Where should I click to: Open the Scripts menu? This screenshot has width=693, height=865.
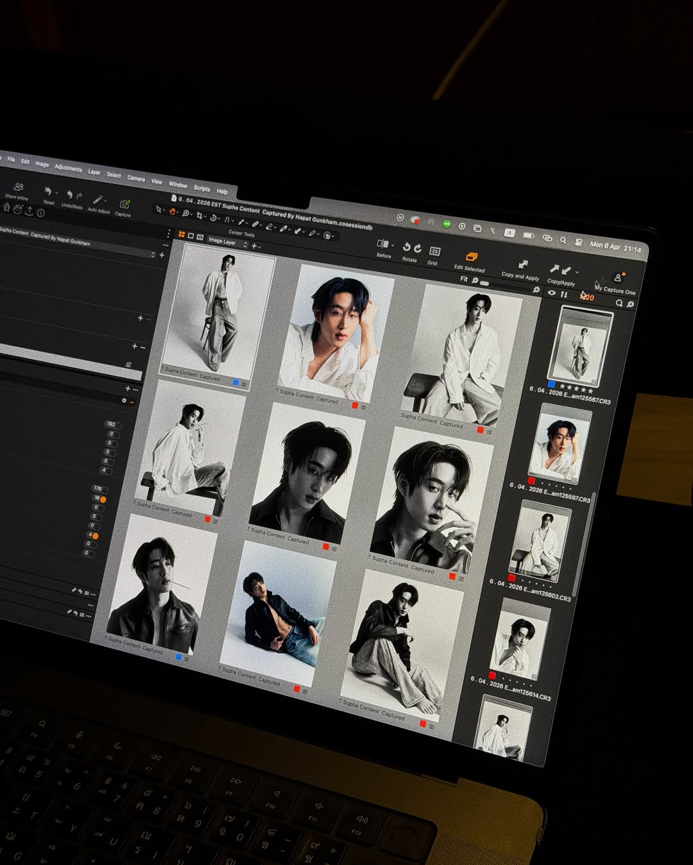coord(201,188)
